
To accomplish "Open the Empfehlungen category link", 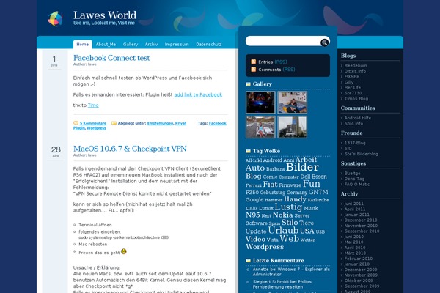I will pos(160,123).
